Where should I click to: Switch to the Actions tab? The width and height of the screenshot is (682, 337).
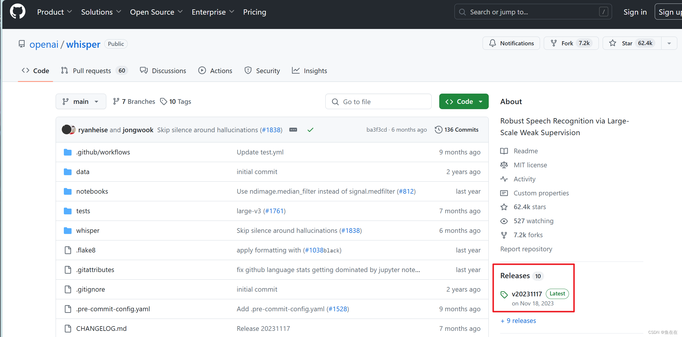click(x=215, y=71)
